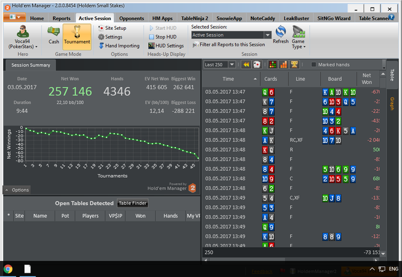Switch to the Opponents tab
Image resolution: width=402 pixels, height=277 pixels.
(132, 18)
